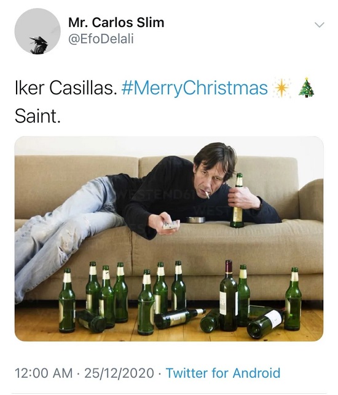
Task: Open the #MerryChristmas hashtag
Action: [194, 88]
